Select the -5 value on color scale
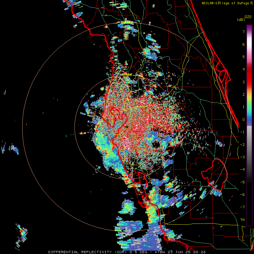 tap(242, 182)
